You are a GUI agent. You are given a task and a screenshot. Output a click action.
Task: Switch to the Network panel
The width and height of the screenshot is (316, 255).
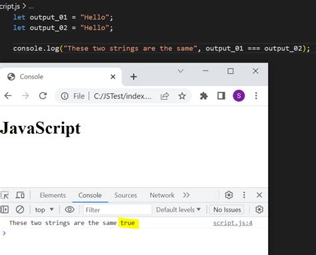point(162,195)
